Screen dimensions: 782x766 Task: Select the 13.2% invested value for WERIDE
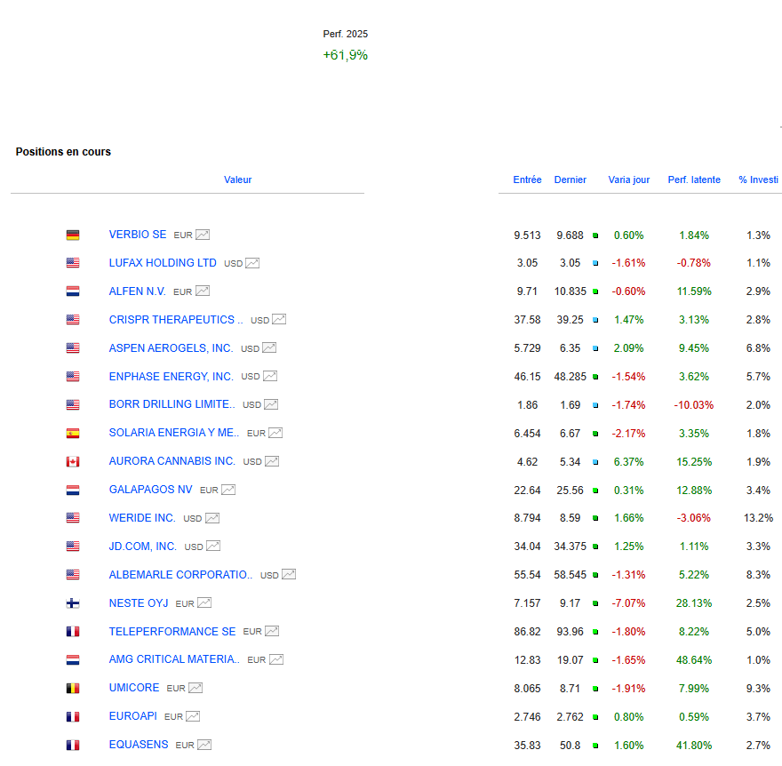759,518
